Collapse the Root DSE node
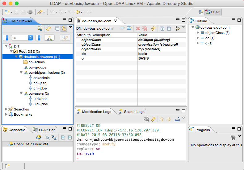Viewport: 244px width, 170px height. [x=11, y=52]
